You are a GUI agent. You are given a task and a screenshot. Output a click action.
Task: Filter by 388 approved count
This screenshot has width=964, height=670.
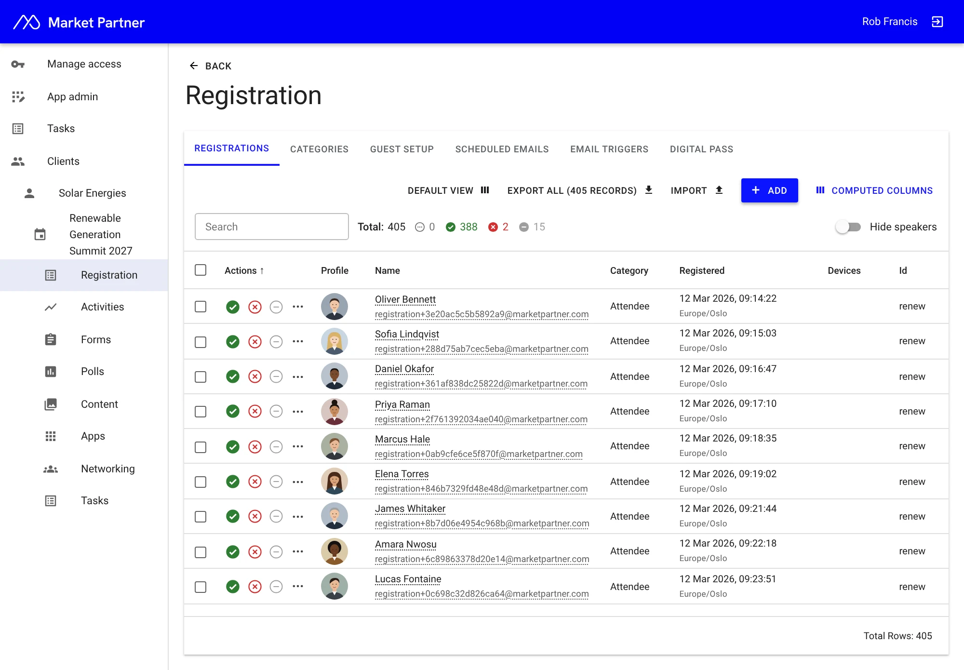[x=462, y=227]
